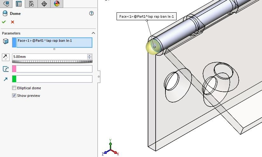Switch to the PropertyManager tab
This screenshot has height=157, width=262.
click(18, 4)
